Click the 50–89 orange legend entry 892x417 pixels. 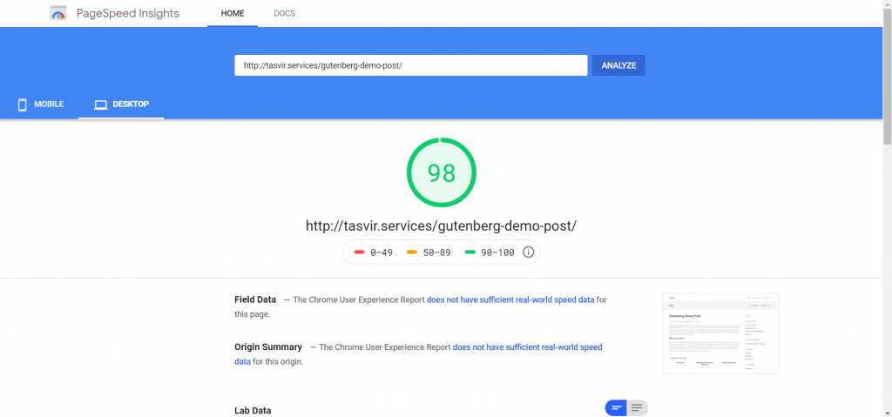click(429, 252)
